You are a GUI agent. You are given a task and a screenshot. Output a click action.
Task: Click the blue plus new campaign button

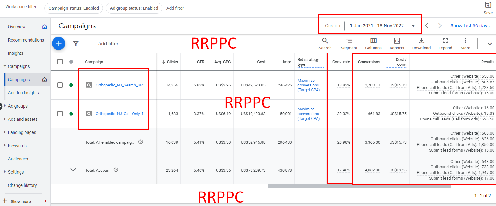[59, 43]
